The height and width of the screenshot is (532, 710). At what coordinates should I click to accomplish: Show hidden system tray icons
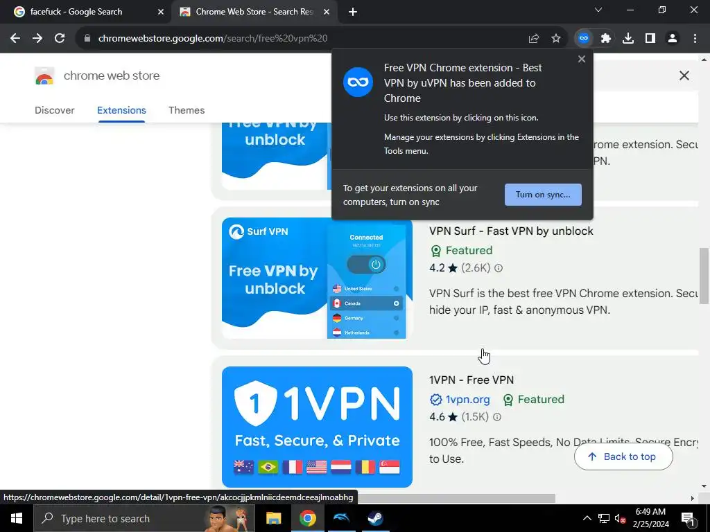[x=587, y=518]
